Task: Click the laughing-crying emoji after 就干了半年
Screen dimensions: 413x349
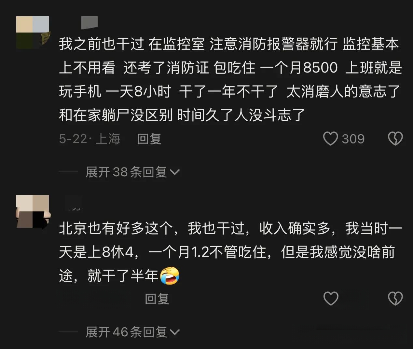Action: [170, 276]
